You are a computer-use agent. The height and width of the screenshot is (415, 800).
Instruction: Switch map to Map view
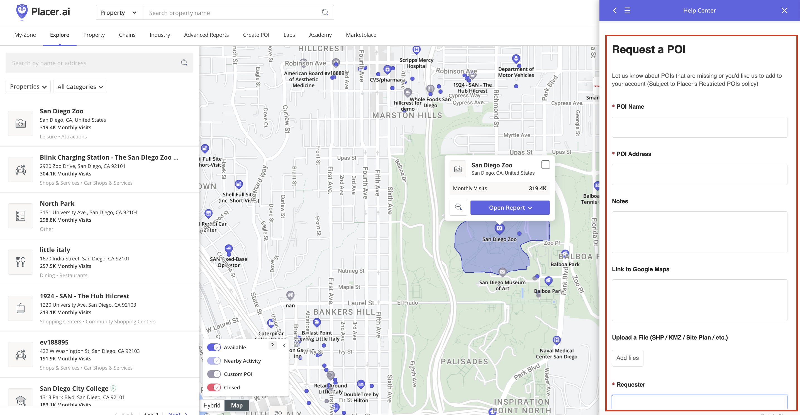[x=237, y=405]
